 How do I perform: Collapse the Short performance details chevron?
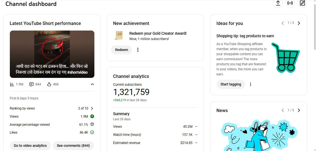point(92,84)
